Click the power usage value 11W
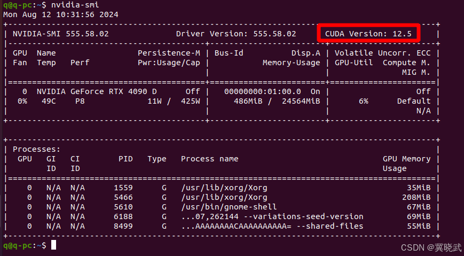Image resolution: width=464 pixels, height=256 pixels. 154,102
